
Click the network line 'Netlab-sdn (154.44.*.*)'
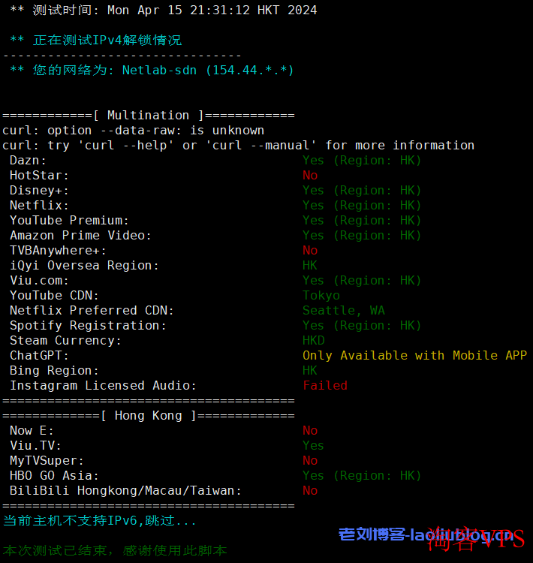coord(208,70)
